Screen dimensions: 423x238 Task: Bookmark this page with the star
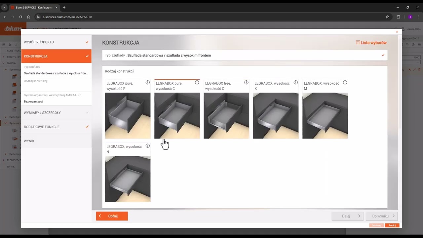tap(387, 17)
